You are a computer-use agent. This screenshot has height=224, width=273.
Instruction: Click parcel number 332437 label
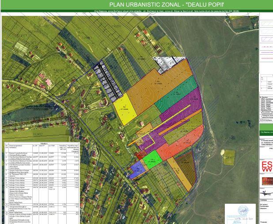(37, 134)
